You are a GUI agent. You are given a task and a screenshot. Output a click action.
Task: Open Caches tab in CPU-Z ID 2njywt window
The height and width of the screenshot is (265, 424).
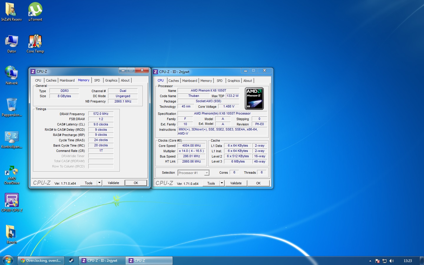pyautogui.click(x=174, y=81)
